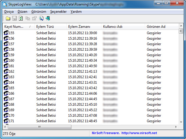186x139 pixels.
Task: Click Gezginler in row 155
Action: [x=154, y=33]
